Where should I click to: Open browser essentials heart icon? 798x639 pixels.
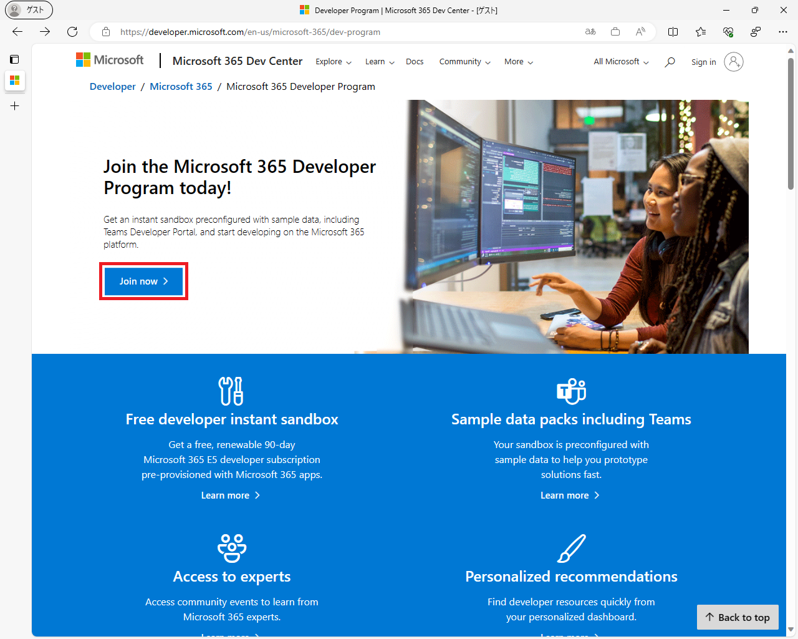coord(728,32)
